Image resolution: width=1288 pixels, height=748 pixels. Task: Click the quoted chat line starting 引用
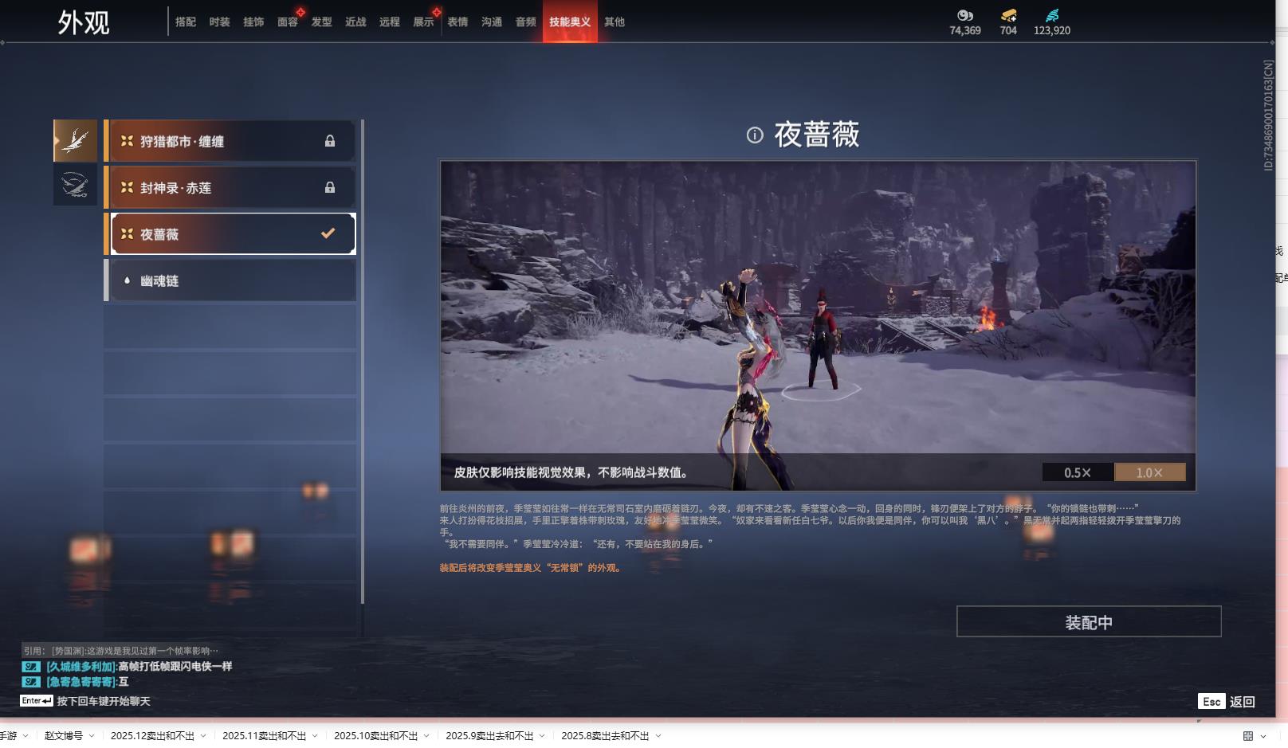tap(120, 651)
